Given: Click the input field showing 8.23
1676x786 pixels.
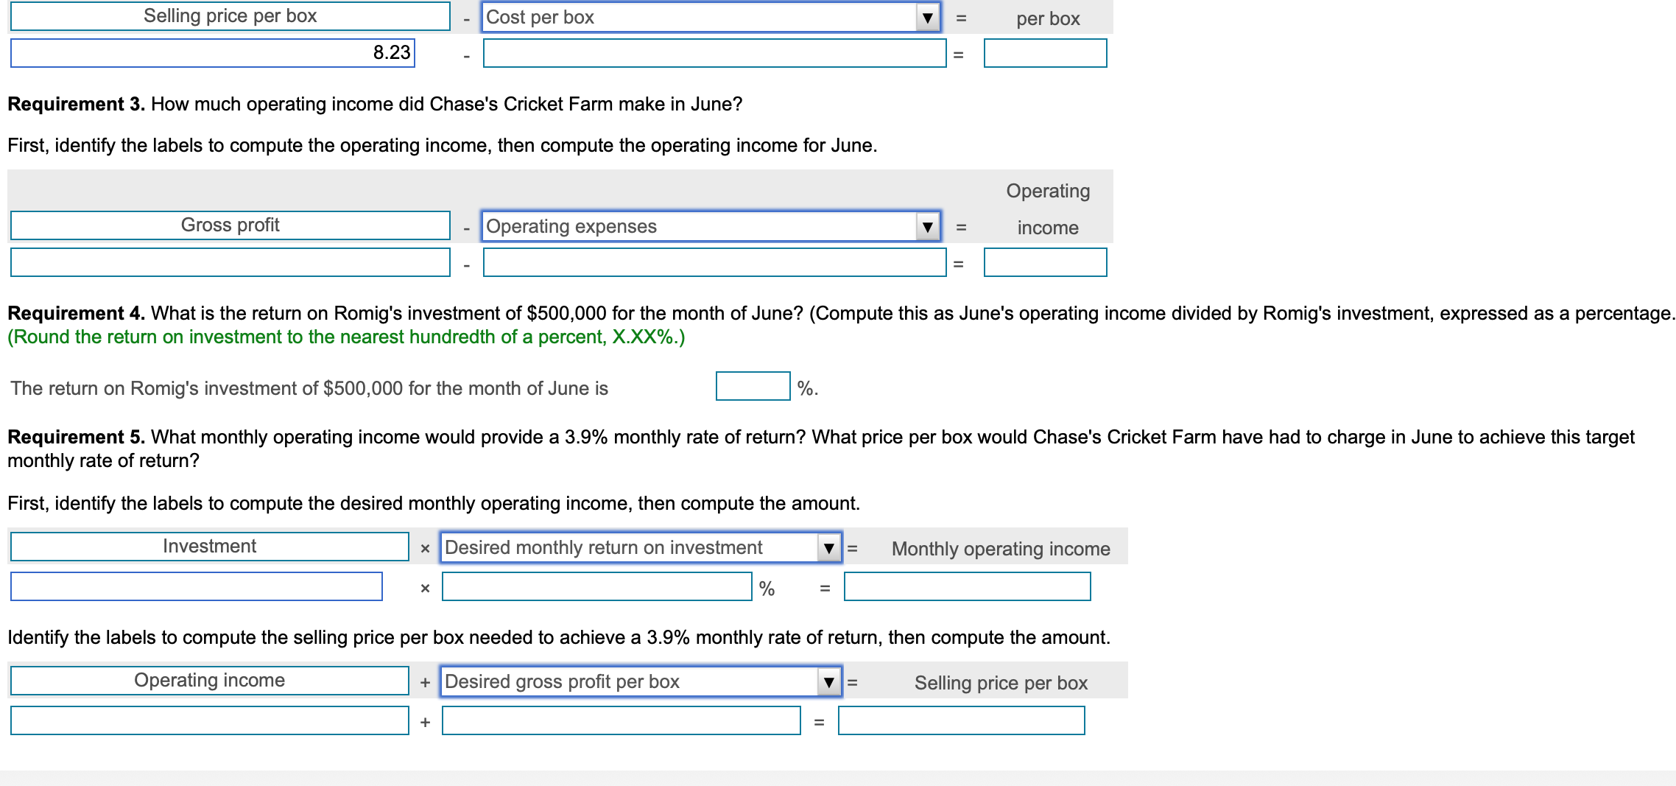Looking at the screenshot, I should (212, 53).
